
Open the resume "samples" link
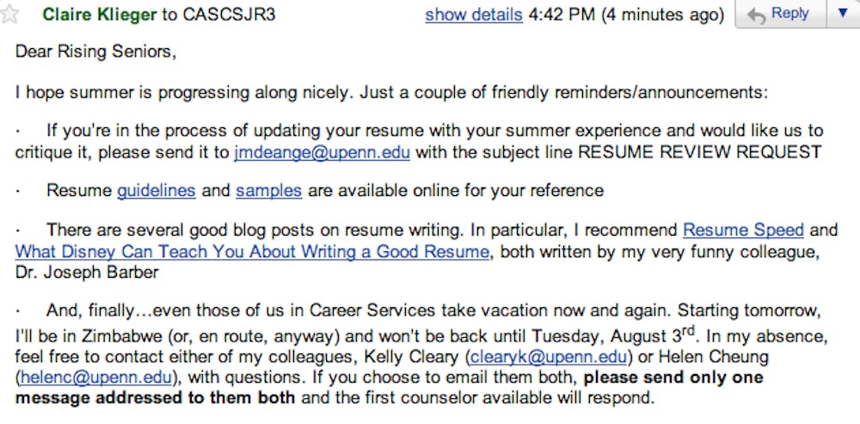(268, 190)
